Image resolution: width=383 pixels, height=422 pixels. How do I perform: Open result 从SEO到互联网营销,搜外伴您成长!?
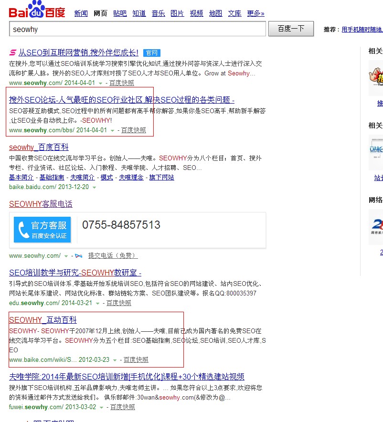[x=78, y=53]
